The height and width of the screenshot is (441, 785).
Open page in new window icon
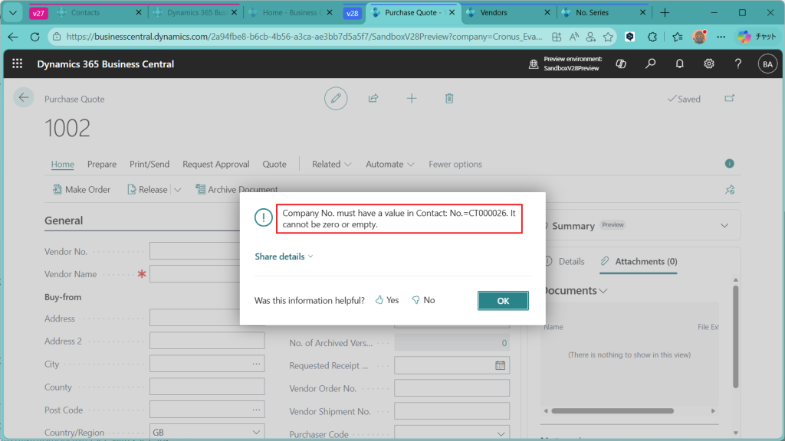(x=729, y=98)
